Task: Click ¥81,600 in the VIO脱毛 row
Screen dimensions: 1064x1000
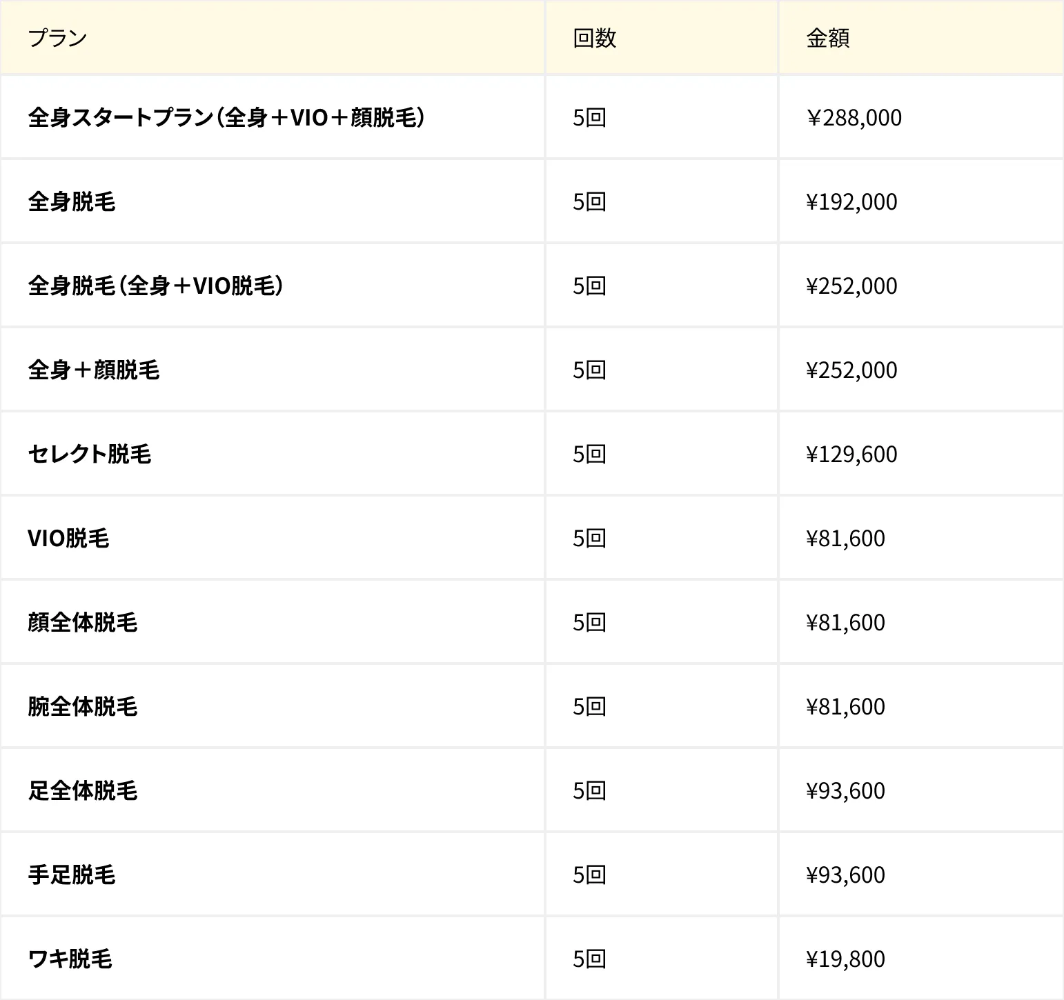Action: 845,539
